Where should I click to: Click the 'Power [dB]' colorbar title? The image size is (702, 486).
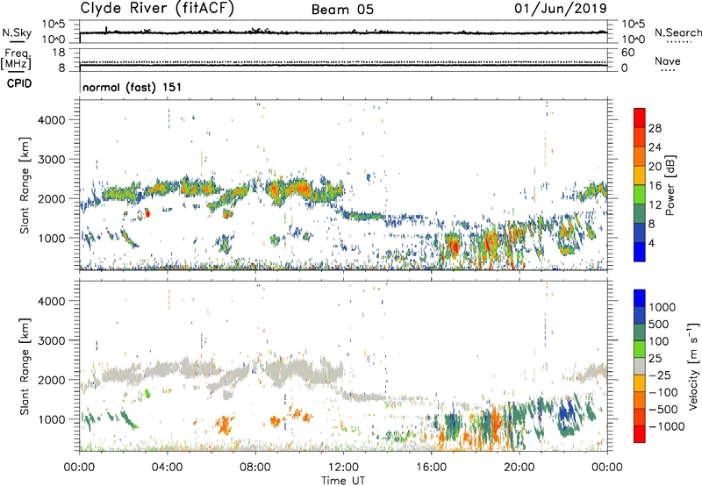point(670,185)
